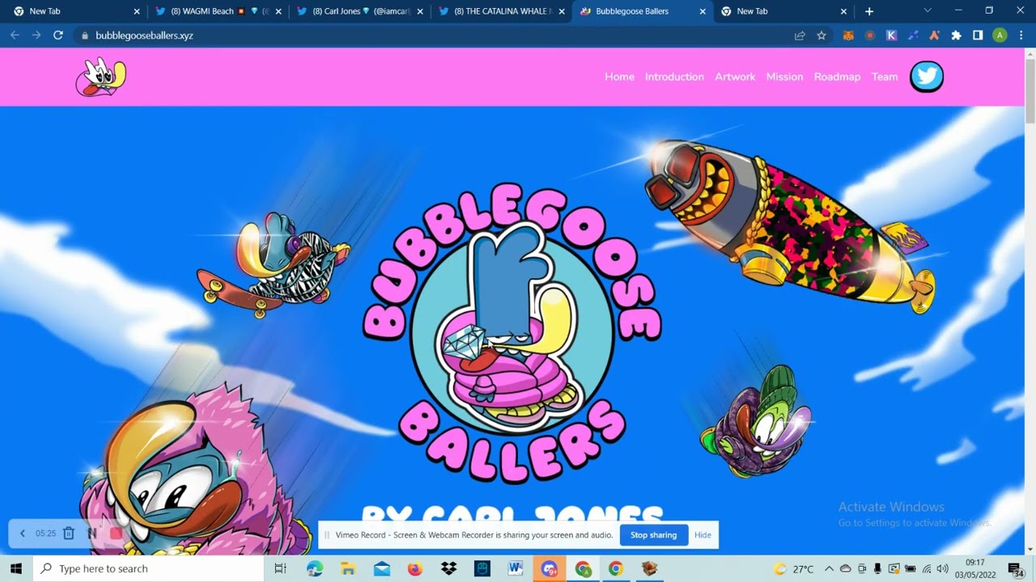
Task: Switch to the Carl Jones Twitter tab
Action: [x=360, y=11]
